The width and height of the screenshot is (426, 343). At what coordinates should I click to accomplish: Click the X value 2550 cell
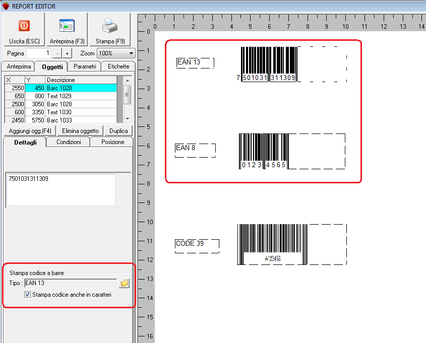tap(15, 88)
